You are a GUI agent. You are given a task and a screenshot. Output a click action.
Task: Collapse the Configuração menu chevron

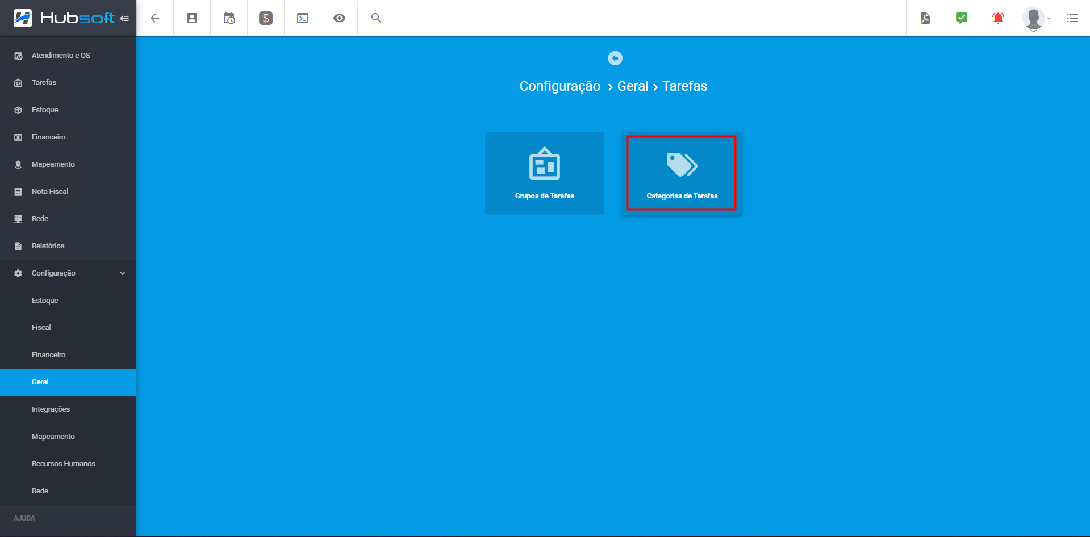click(x=122, y=273)
